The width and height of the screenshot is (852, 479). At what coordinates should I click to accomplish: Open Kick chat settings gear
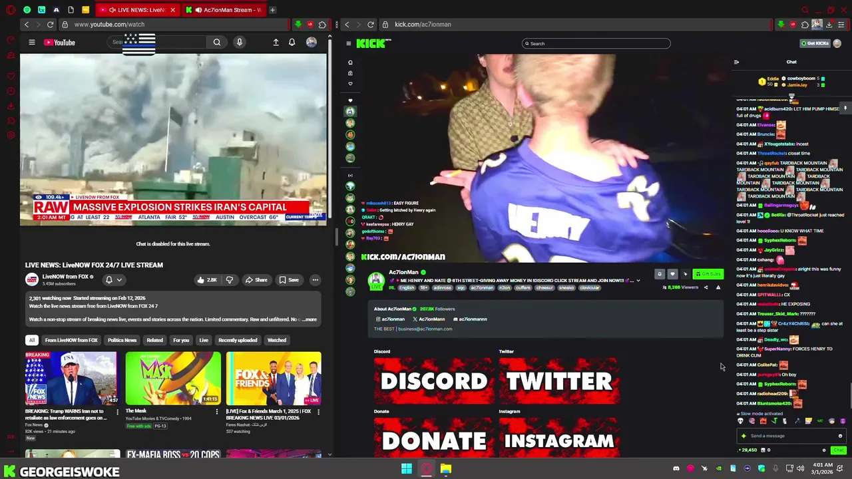click(x=824, y=450)
